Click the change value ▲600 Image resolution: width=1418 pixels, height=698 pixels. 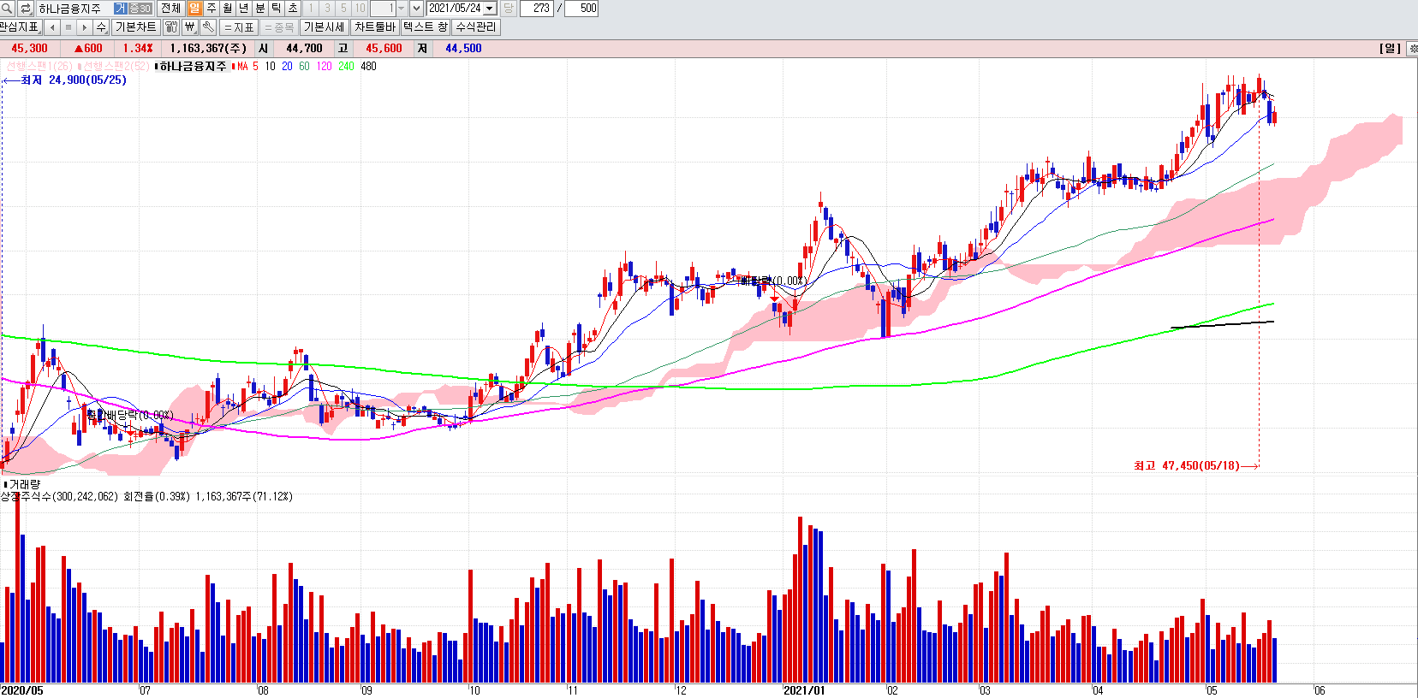pos(88,49)
